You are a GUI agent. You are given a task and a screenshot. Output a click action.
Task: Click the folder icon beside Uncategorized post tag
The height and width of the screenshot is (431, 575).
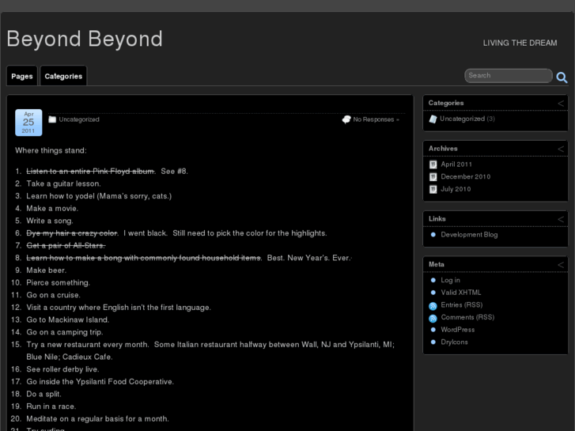[x=52, y=119]
